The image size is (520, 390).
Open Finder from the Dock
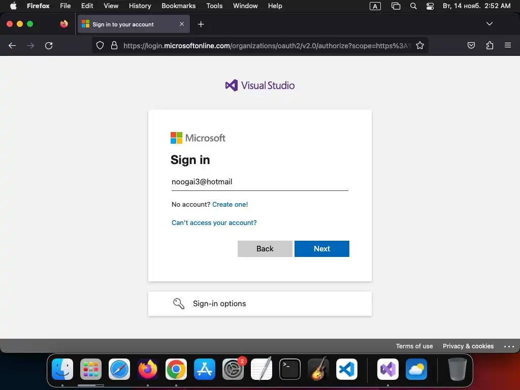[62, 369]
